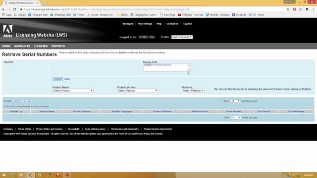Screen dimensions: 317x178
Task: Click the Export to CSV button
Action: coord(22,101)
